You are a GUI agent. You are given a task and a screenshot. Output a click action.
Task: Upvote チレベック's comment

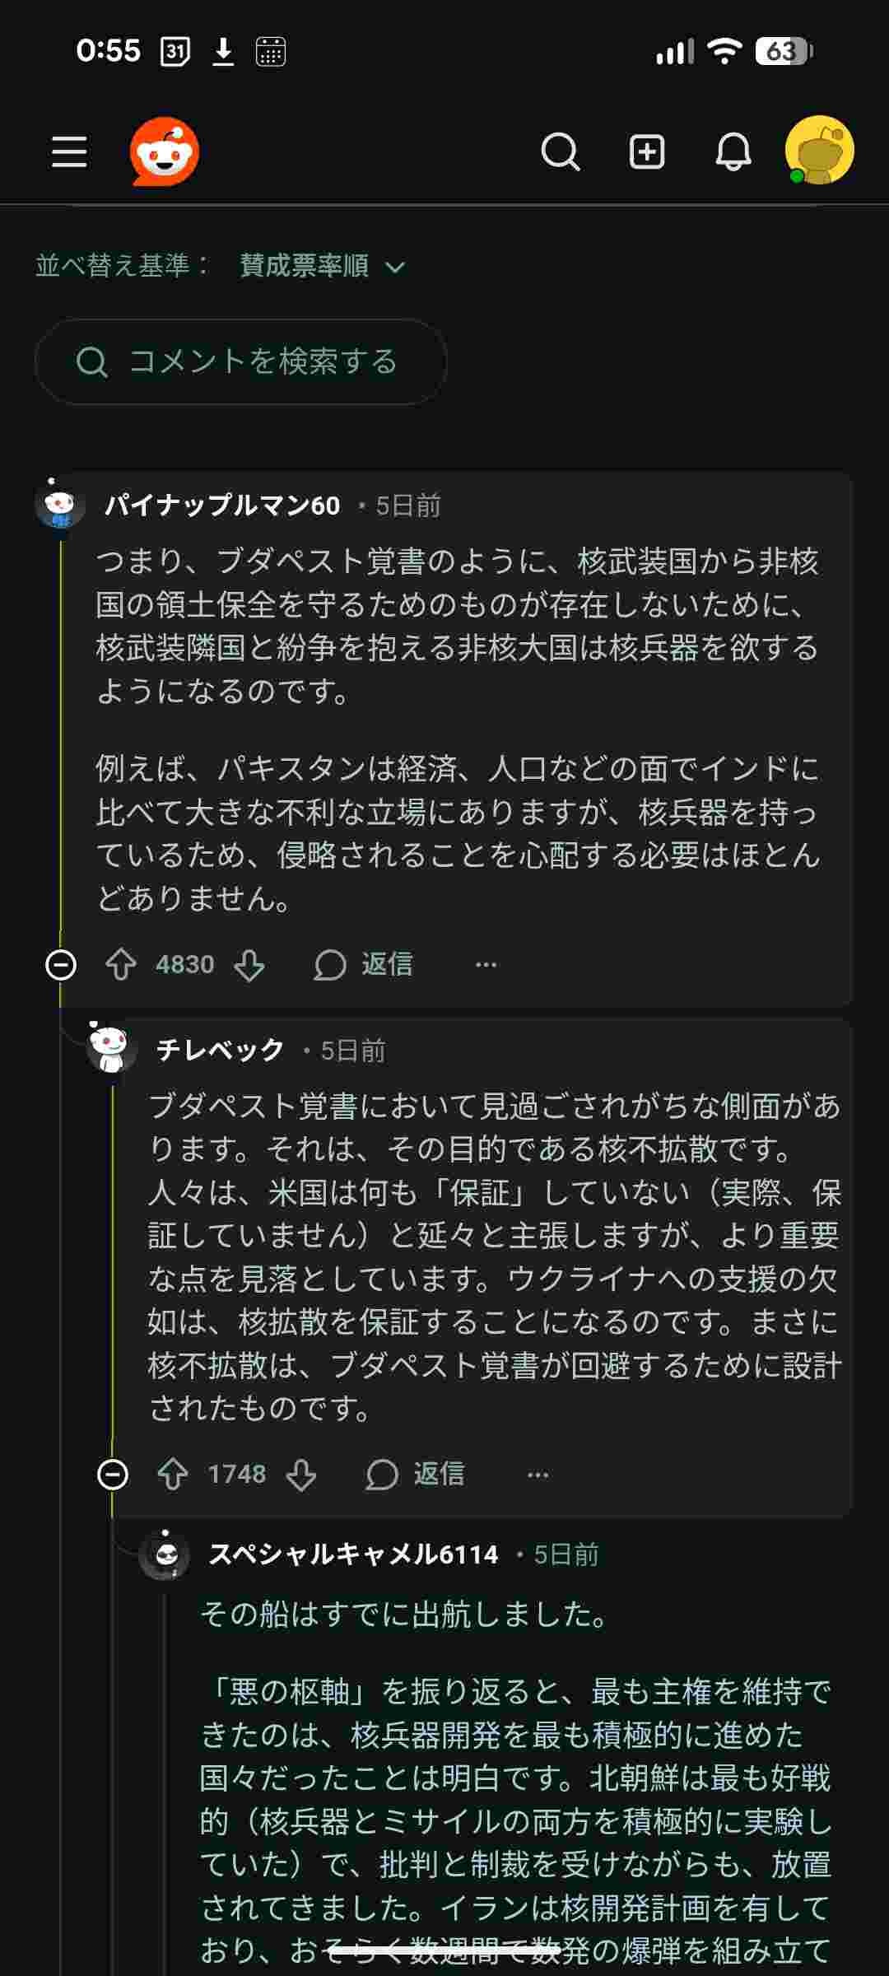173,1474
